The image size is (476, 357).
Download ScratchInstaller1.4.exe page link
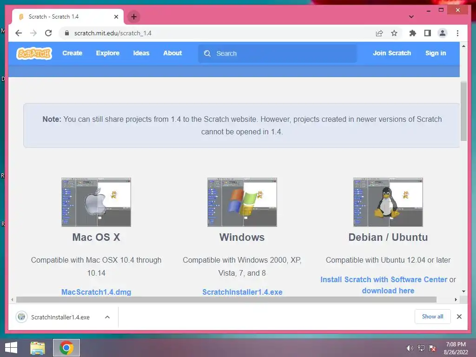pyautogui.click(x=242, y=292)
